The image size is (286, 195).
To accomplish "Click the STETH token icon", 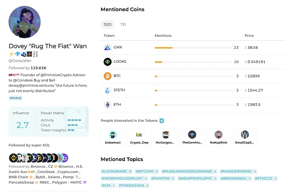I will click(107, 90).
